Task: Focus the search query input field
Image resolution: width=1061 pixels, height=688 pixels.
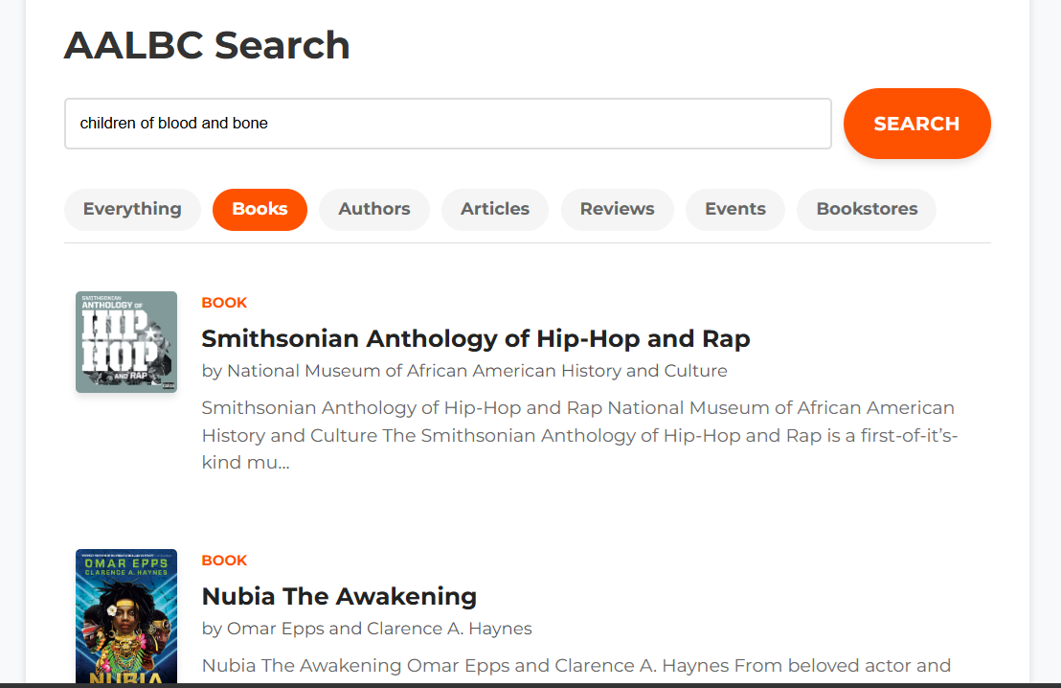Action: pos(448,124)
